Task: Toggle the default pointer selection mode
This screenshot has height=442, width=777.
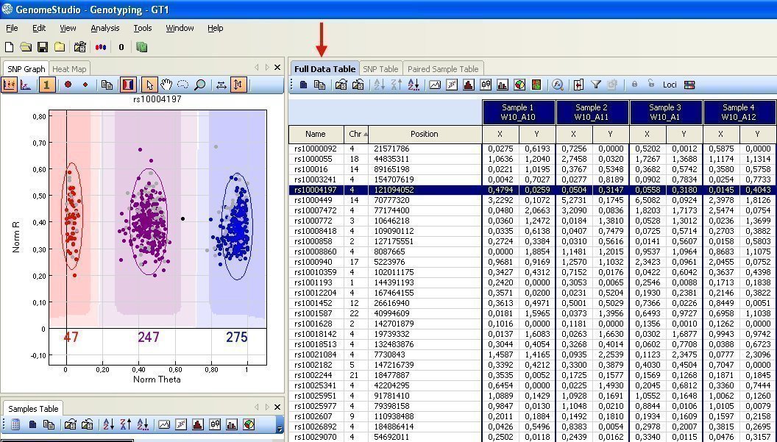Action: [x=149, y=85]
